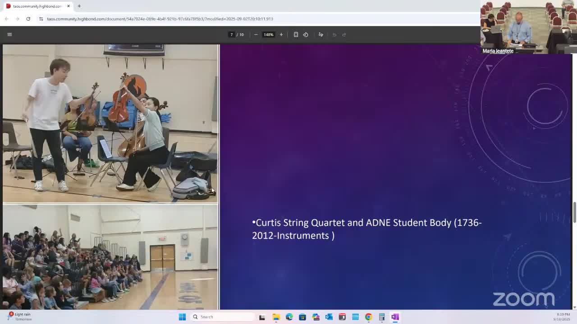Open a new browser tab

pos(79,6)
